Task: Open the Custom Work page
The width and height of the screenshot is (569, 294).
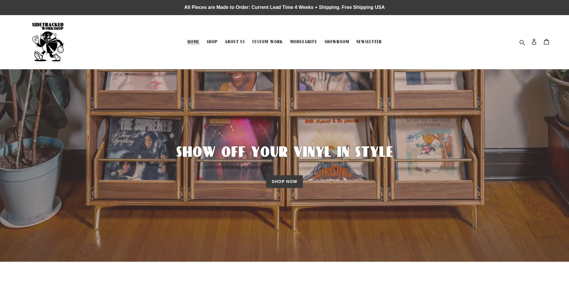Action: 267,42
